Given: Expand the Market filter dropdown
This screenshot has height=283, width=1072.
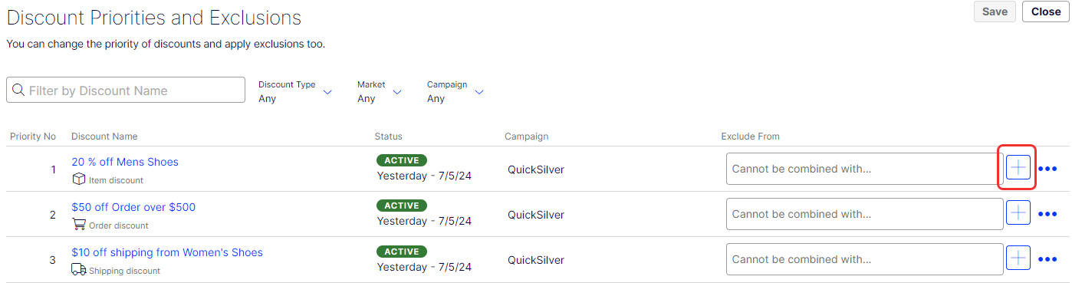Looking at the screenshot, I should 380,91.
